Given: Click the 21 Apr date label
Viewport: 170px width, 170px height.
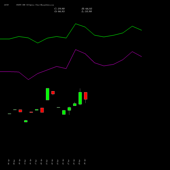Looking at the screenshot, I should [x=47, y=162].
